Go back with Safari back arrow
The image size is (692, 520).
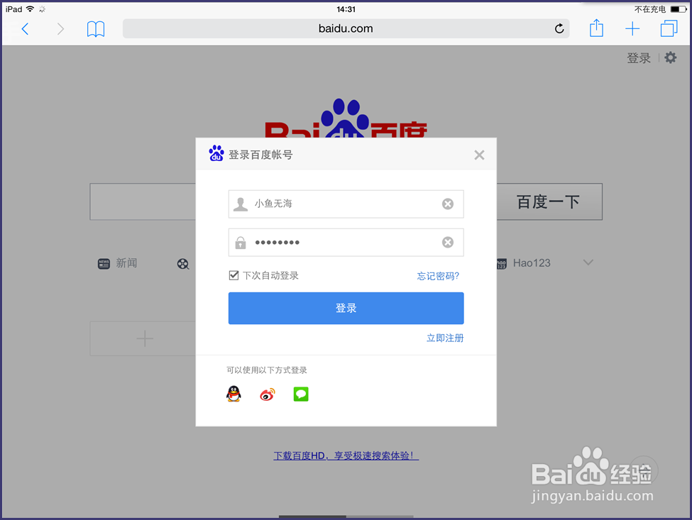(25, 29)
